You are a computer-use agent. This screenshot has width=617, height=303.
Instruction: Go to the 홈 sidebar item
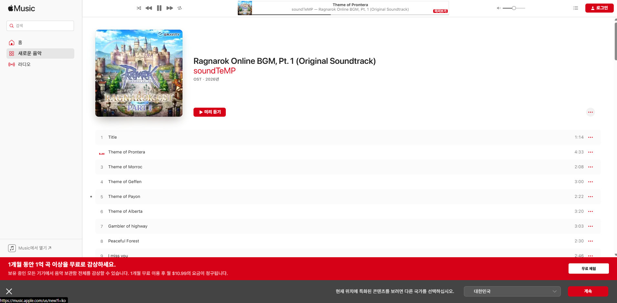(20, 43)
